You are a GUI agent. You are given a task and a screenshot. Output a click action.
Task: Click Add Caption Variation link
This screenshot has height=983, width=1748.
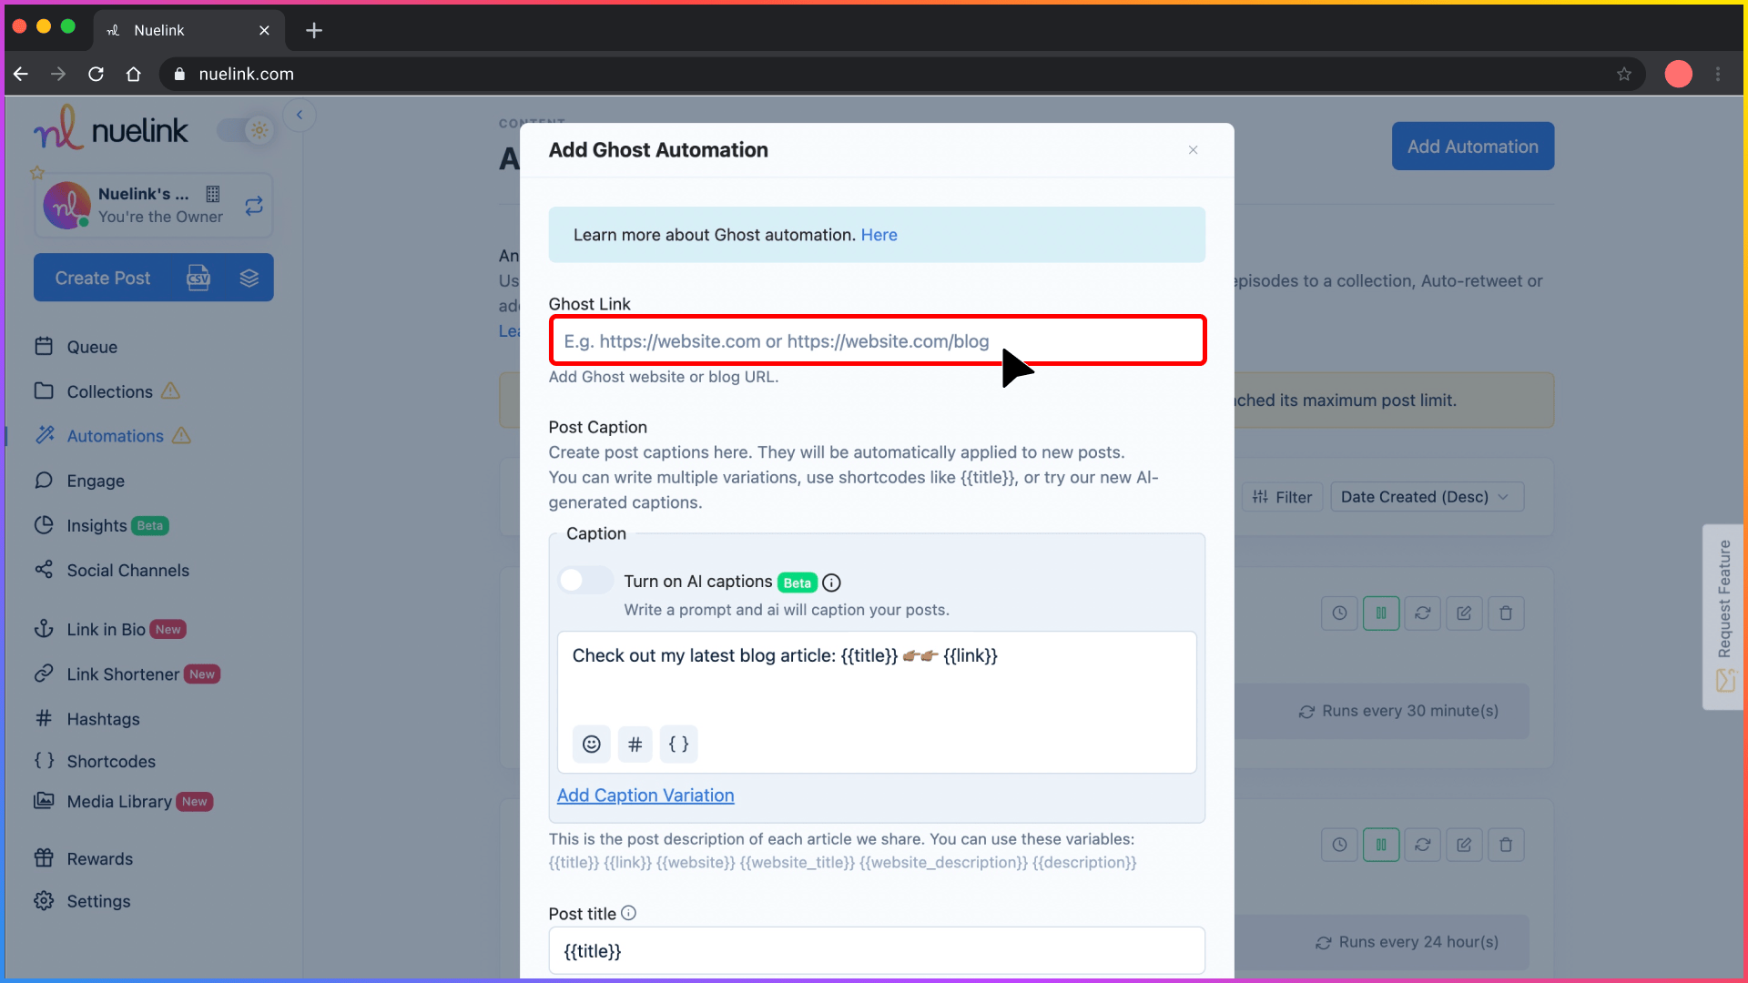click(645, 796)
